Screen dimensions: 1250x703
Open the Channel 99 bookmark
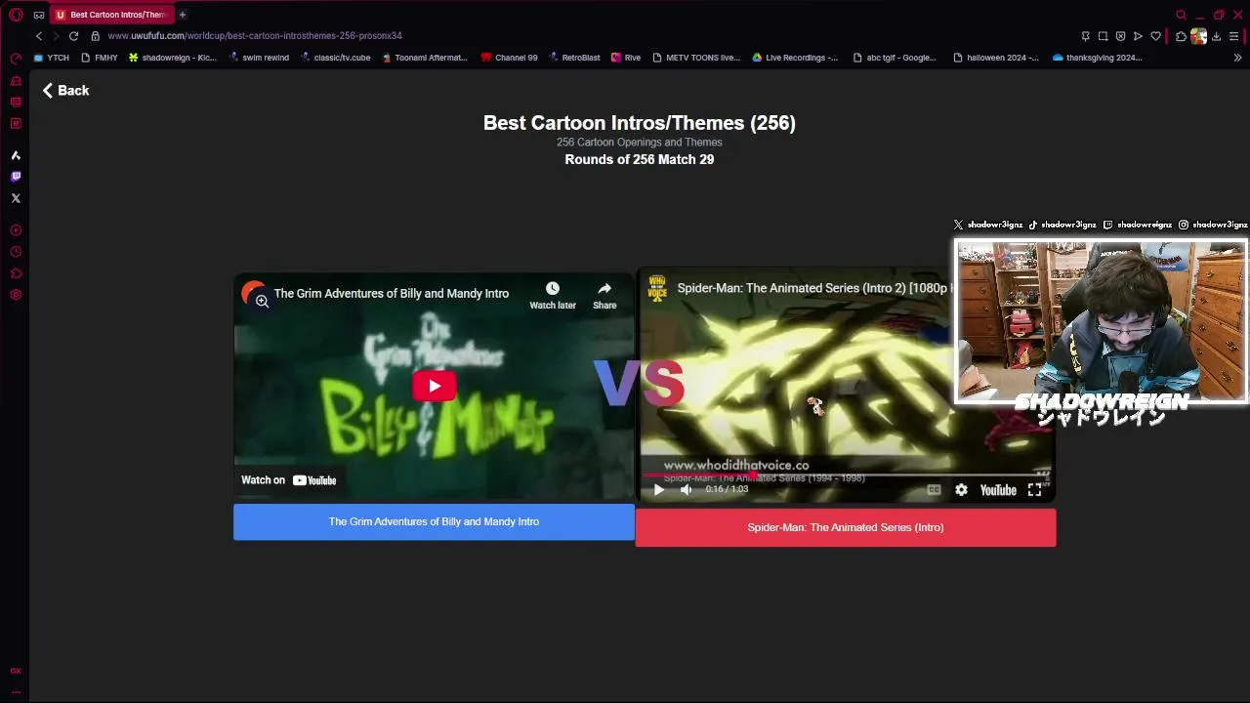click(510, 58)
